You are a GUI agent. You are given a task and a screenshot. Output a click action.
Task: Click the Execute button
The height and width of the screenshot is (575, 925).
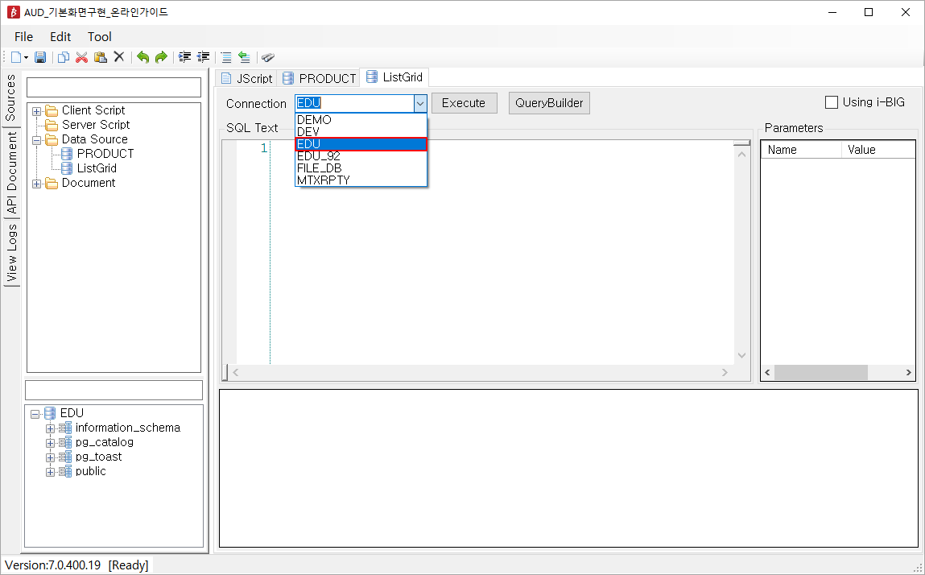pyautogui.click(x=465, y=103)
